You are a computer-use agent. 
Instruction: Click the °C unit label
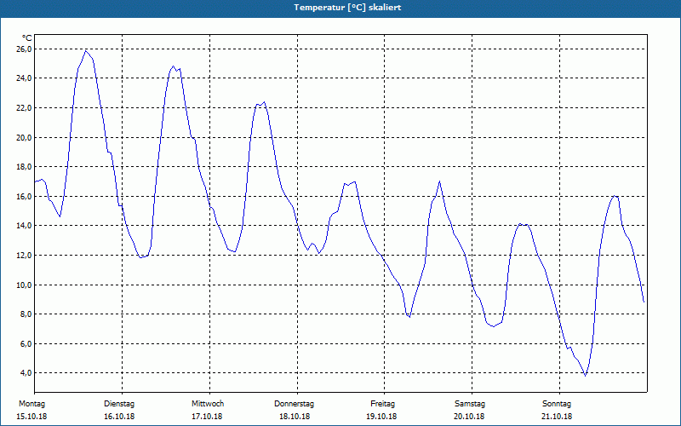(x=27, y=38)
